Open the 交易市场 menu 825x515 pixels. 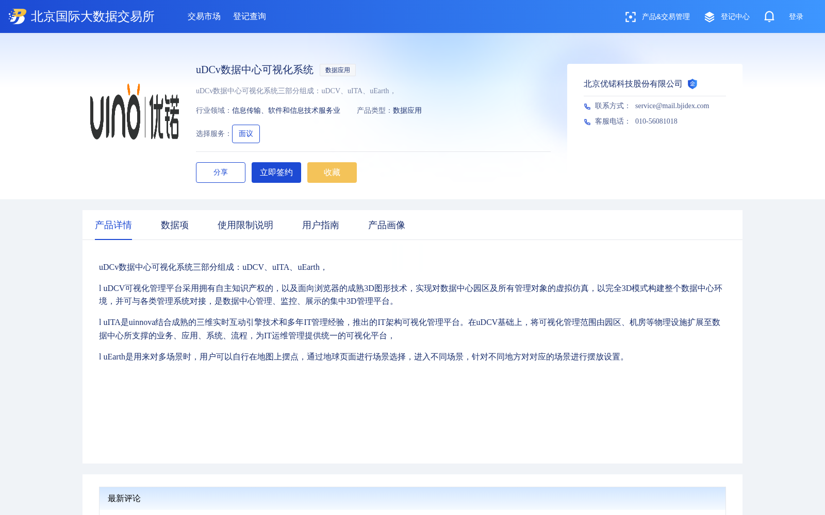pos(204,16)
